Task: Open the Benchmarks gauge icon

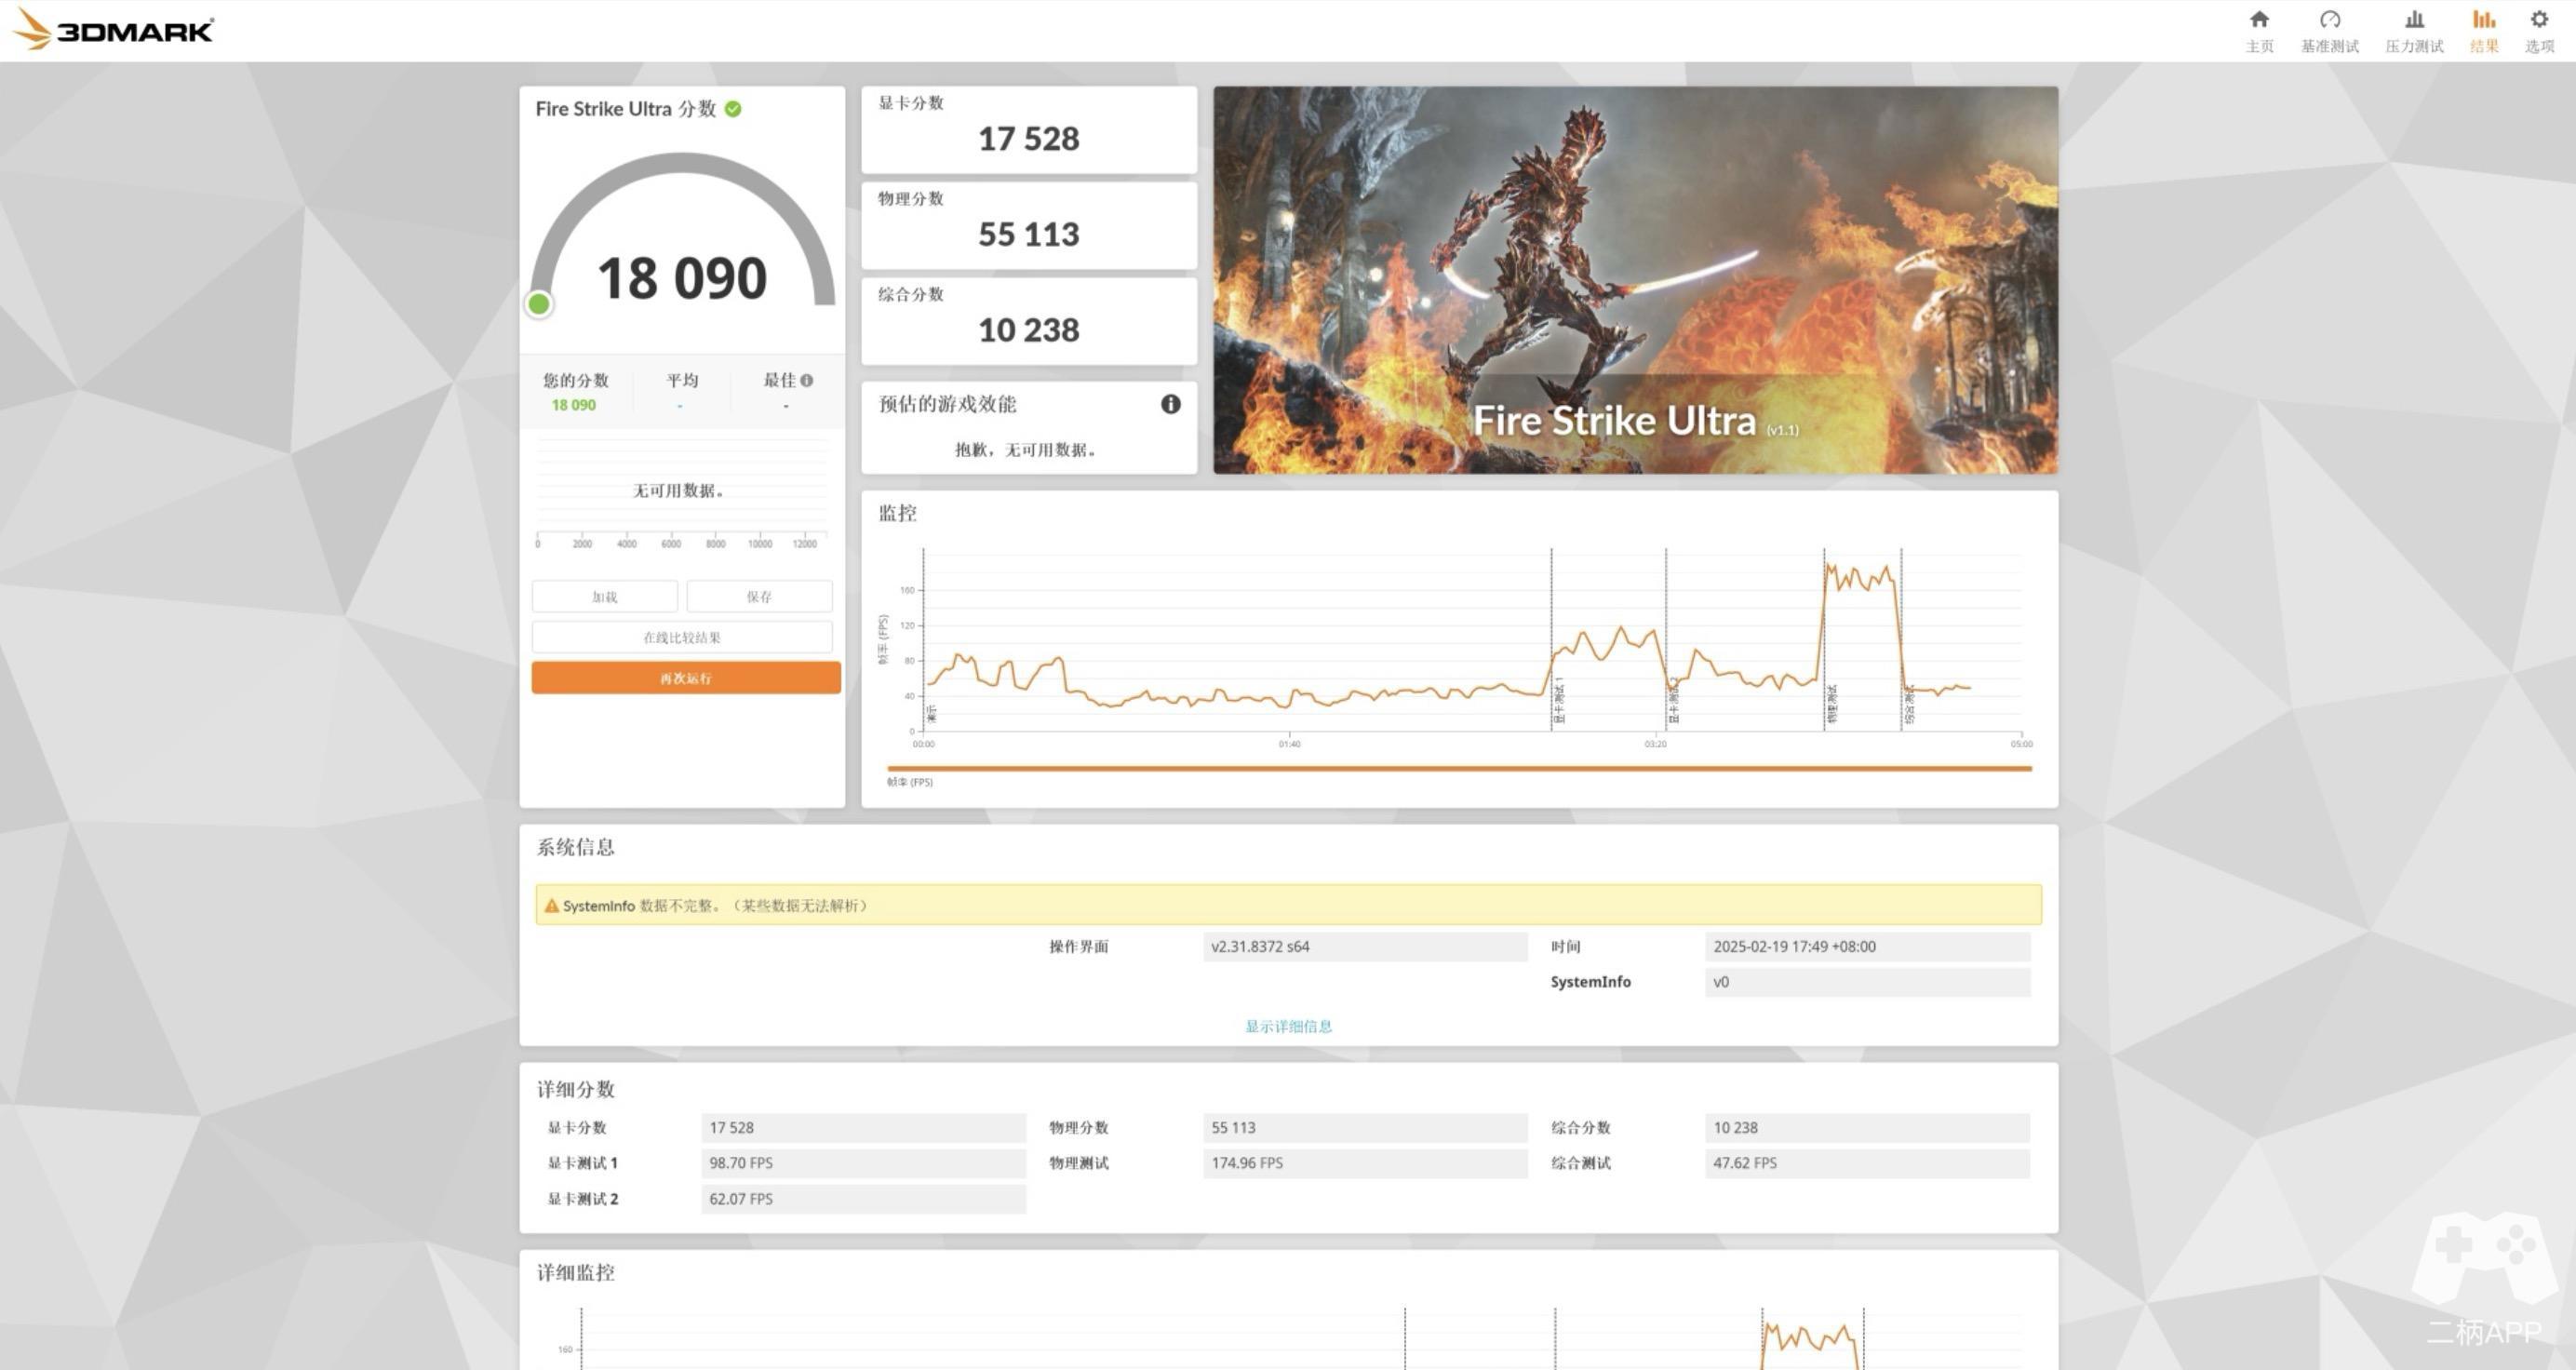Action: point(2329,20)
